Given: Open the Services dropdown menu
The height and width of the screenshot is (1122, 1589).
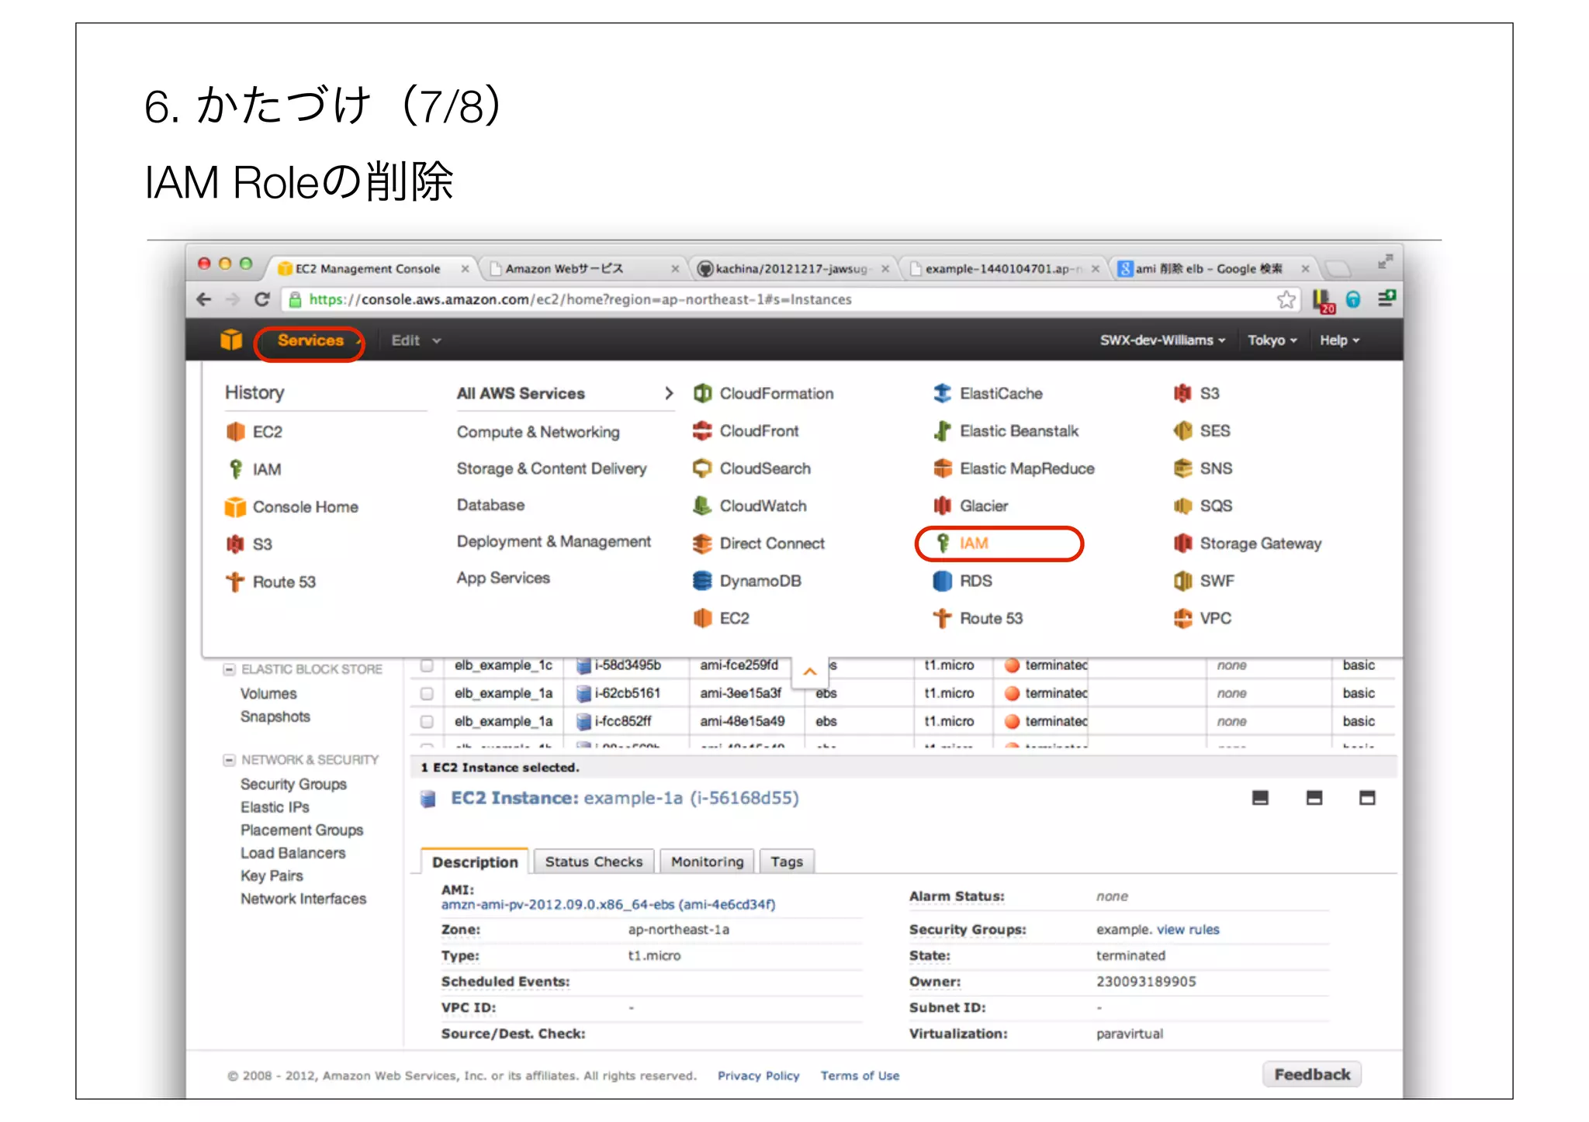Looking at the screenshot, I should (x=310, y=341).
